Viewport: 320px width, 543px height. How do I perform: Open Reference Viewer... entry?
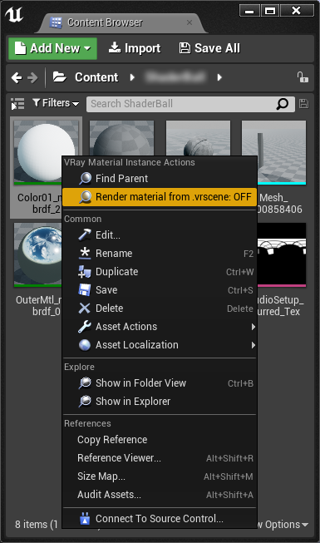pos(160,458)
